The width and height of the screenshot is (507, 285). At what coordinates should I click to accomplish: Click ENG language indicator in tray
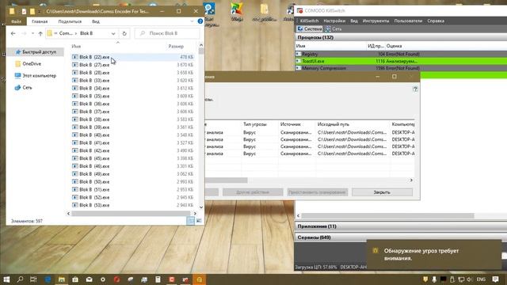click(x=481, y=279)
